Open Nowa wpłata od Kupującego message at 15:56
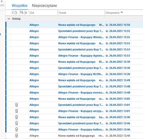Viewport: 143px width, 139px height. (74, 25)
